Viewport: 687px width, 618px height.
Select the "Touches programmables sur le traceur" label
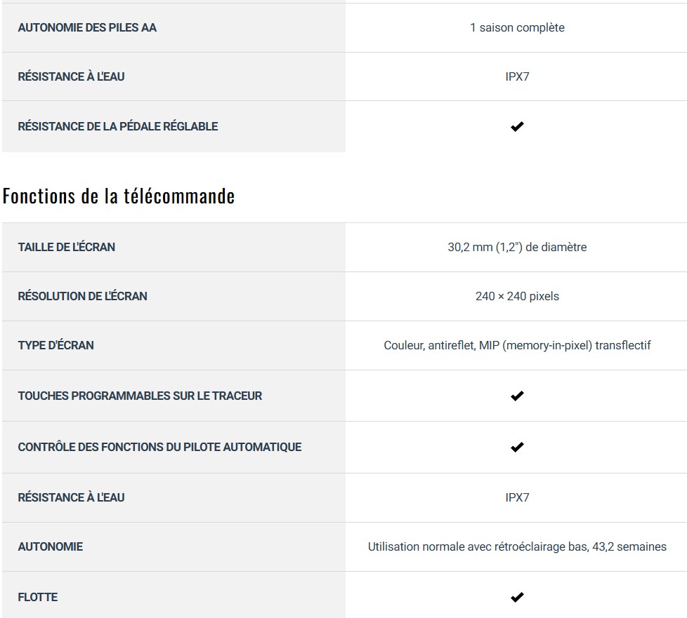[x=140, y=396]
